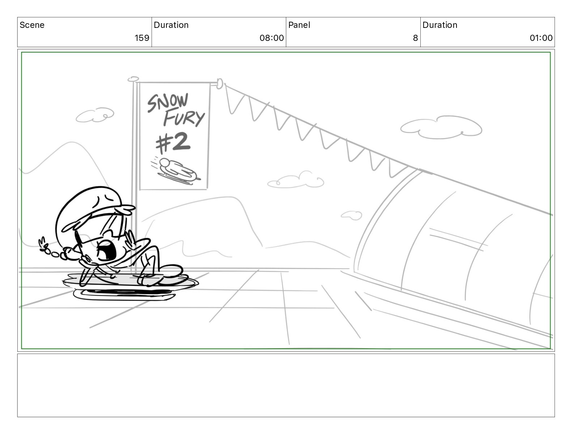Image resolution: width=573 pixels, height=443 pixels.
Task: Click the scene Duration label
Action: 171,25
